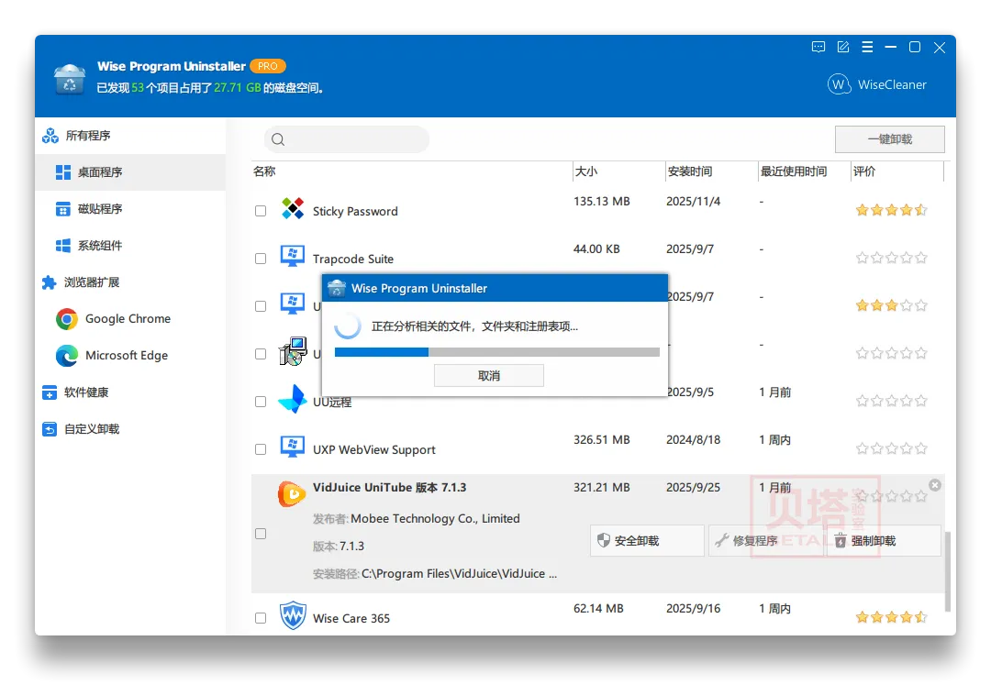
Task: Click the UXP WebView Support icon
Action: pos(293,447)
